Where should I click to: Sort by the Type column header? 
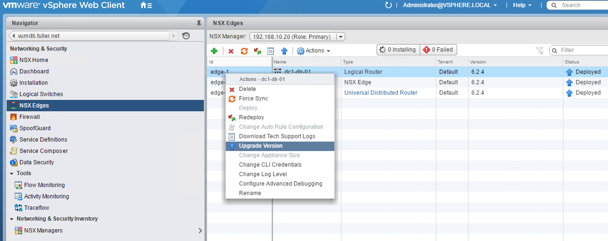(x=388, y=62)
